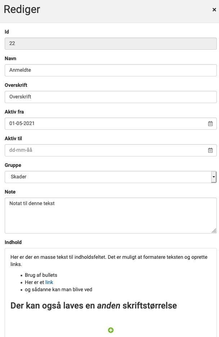
Task: Click the Note textarea resize handle
Action: (x=214, y=231)
